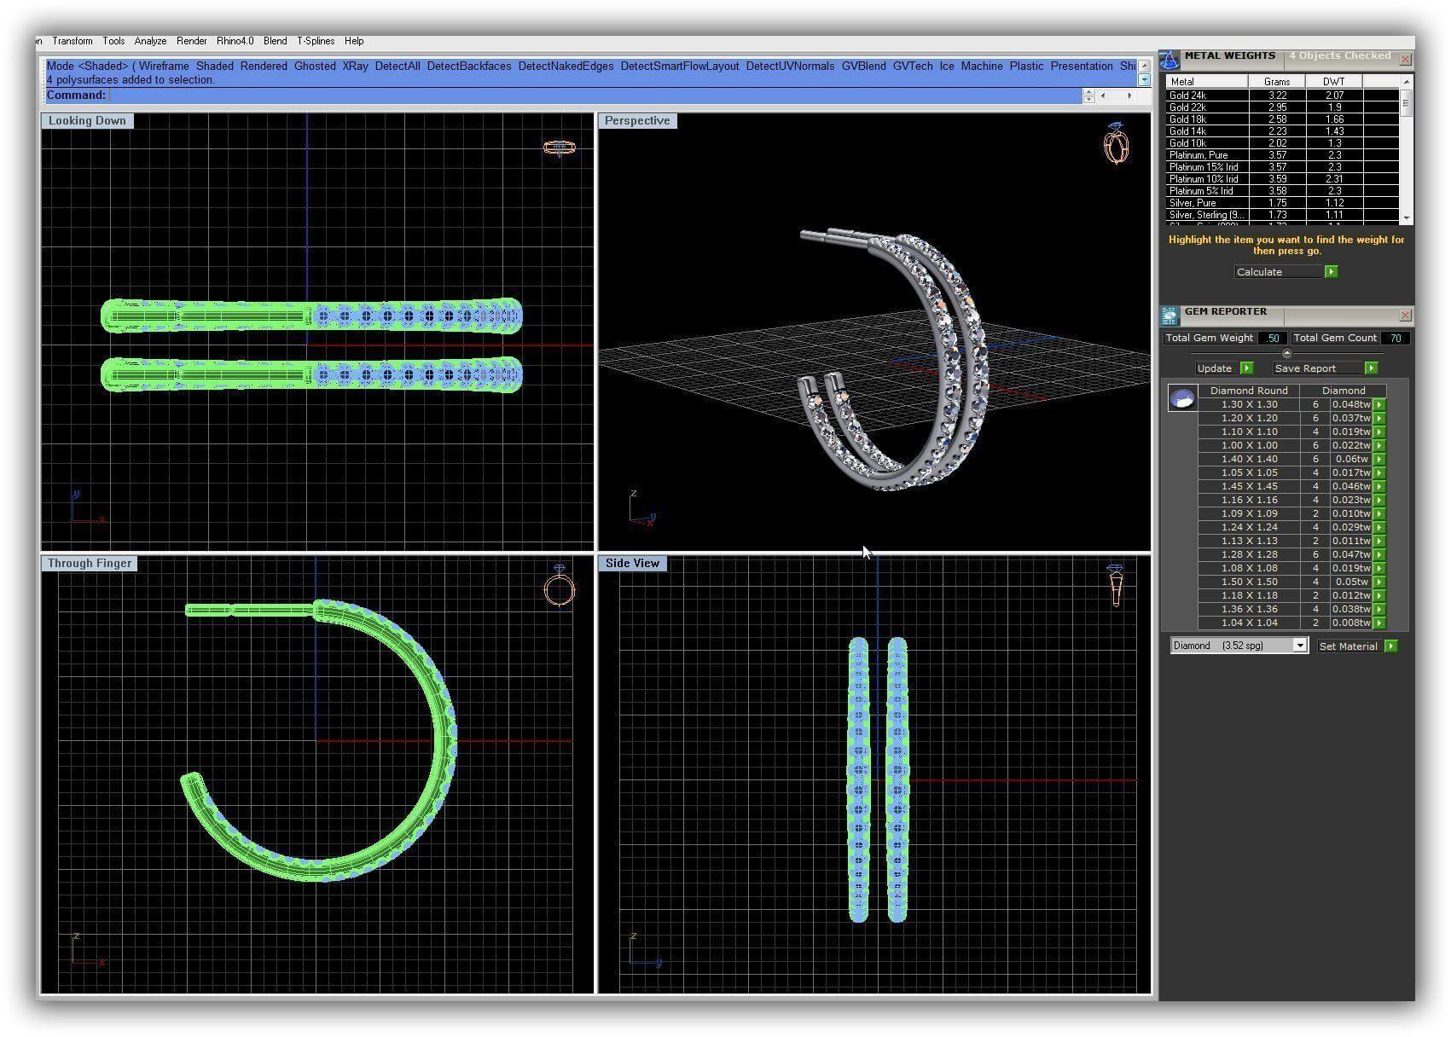
Task: Click the Total Gem Count value field
Action: [x=1396, y=338]
